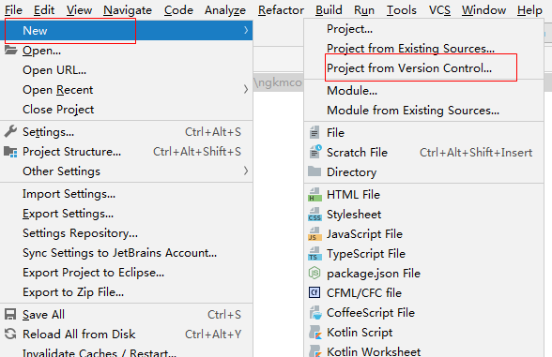This screenshot has width=552, height=357.
Task: Click the Save All floppy disk icon
Action: coord(10,314)
